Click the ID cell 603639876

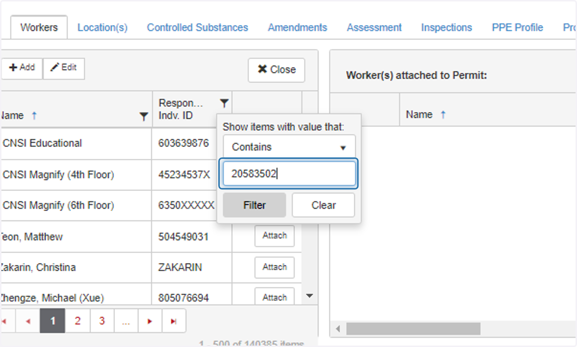click(x=184, y=144)
